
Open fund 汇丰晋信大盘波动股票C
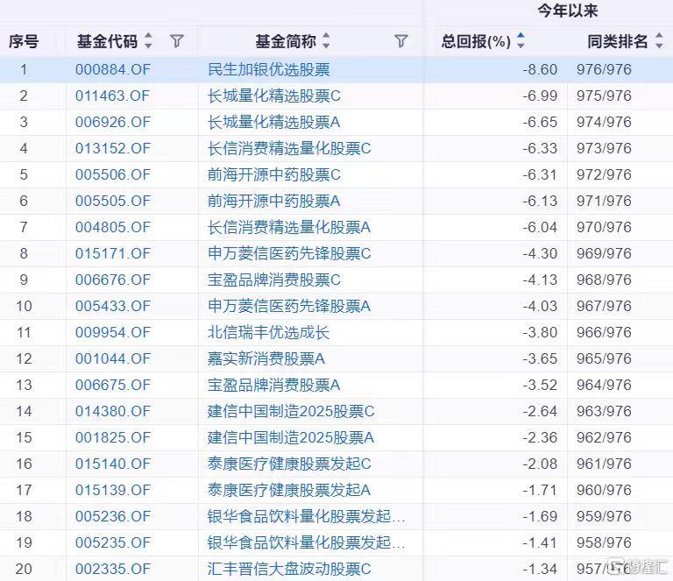(x=289, y=570)
